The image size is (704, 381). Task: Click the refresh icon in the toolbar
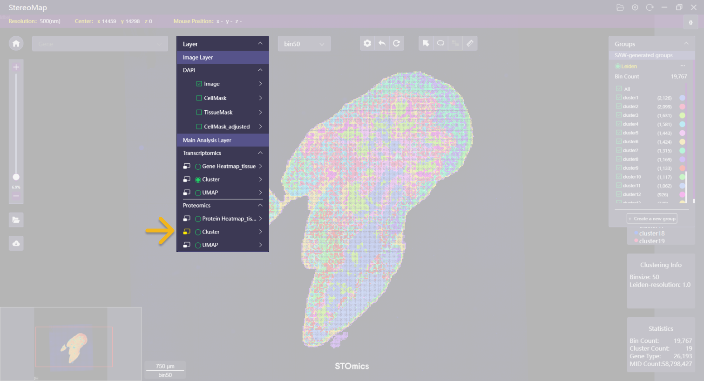(396, 43)
